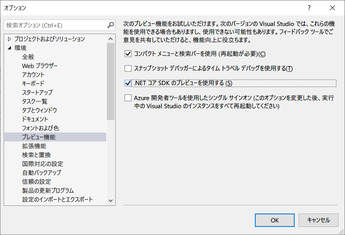
Task: Select 自動バックアップ tree item
Action: pyautogui.click(x=41, y=173)
